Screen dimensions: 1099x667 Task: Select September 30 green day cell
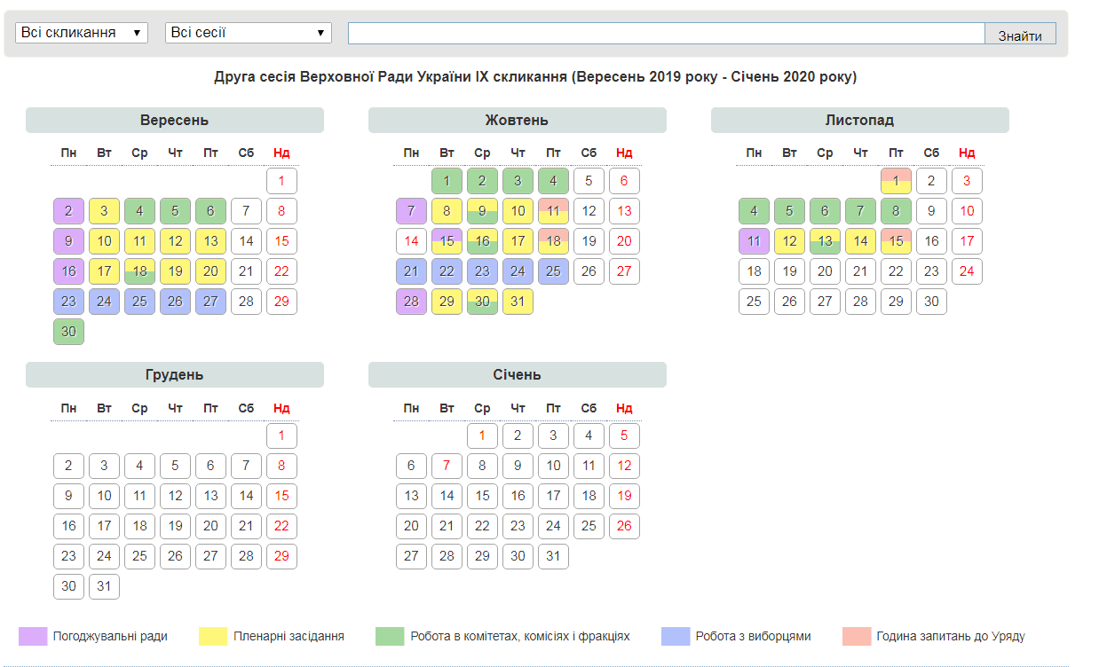coord(68,332)
